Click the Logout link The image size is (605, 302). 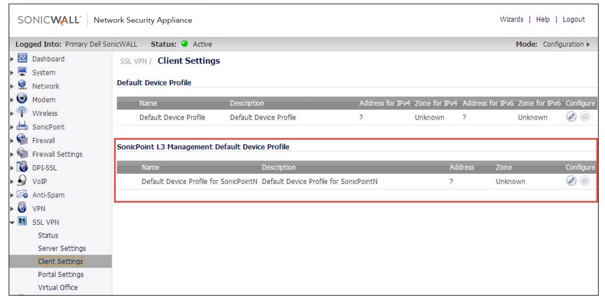pos(574,19)
